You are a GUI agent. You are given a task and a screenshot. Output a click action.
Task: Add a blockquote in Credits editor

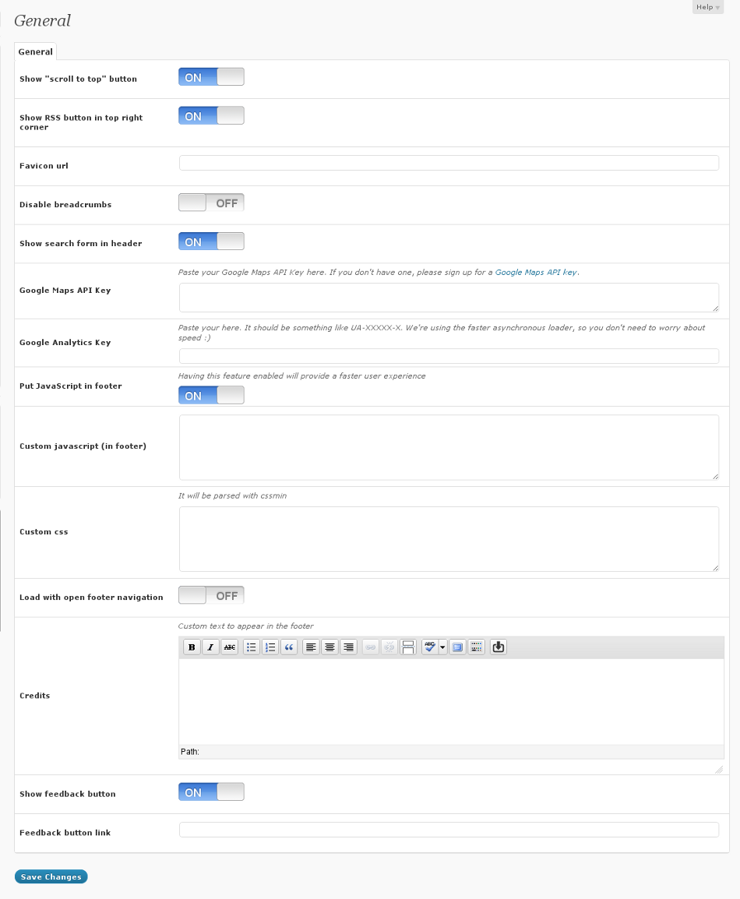289,647
